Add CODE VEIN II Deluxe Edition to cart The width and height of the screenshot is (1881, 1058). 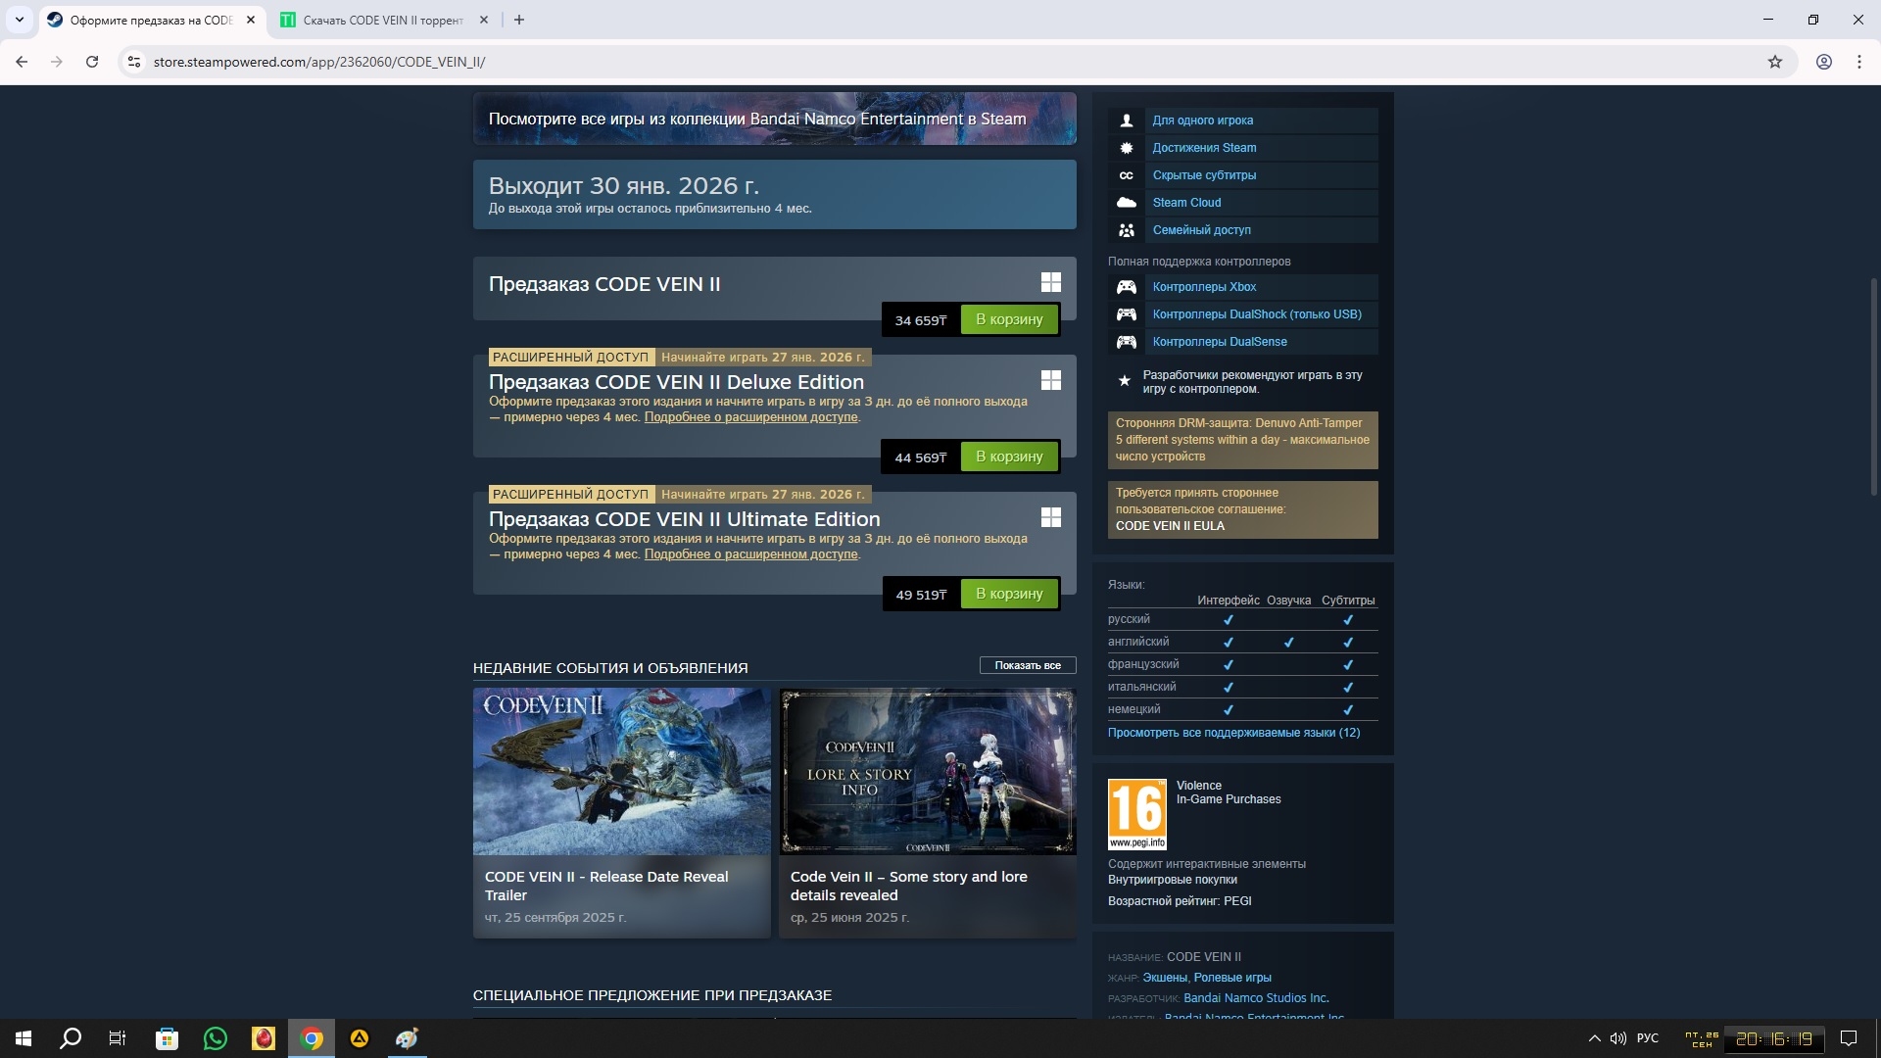tap(1009, 457)
